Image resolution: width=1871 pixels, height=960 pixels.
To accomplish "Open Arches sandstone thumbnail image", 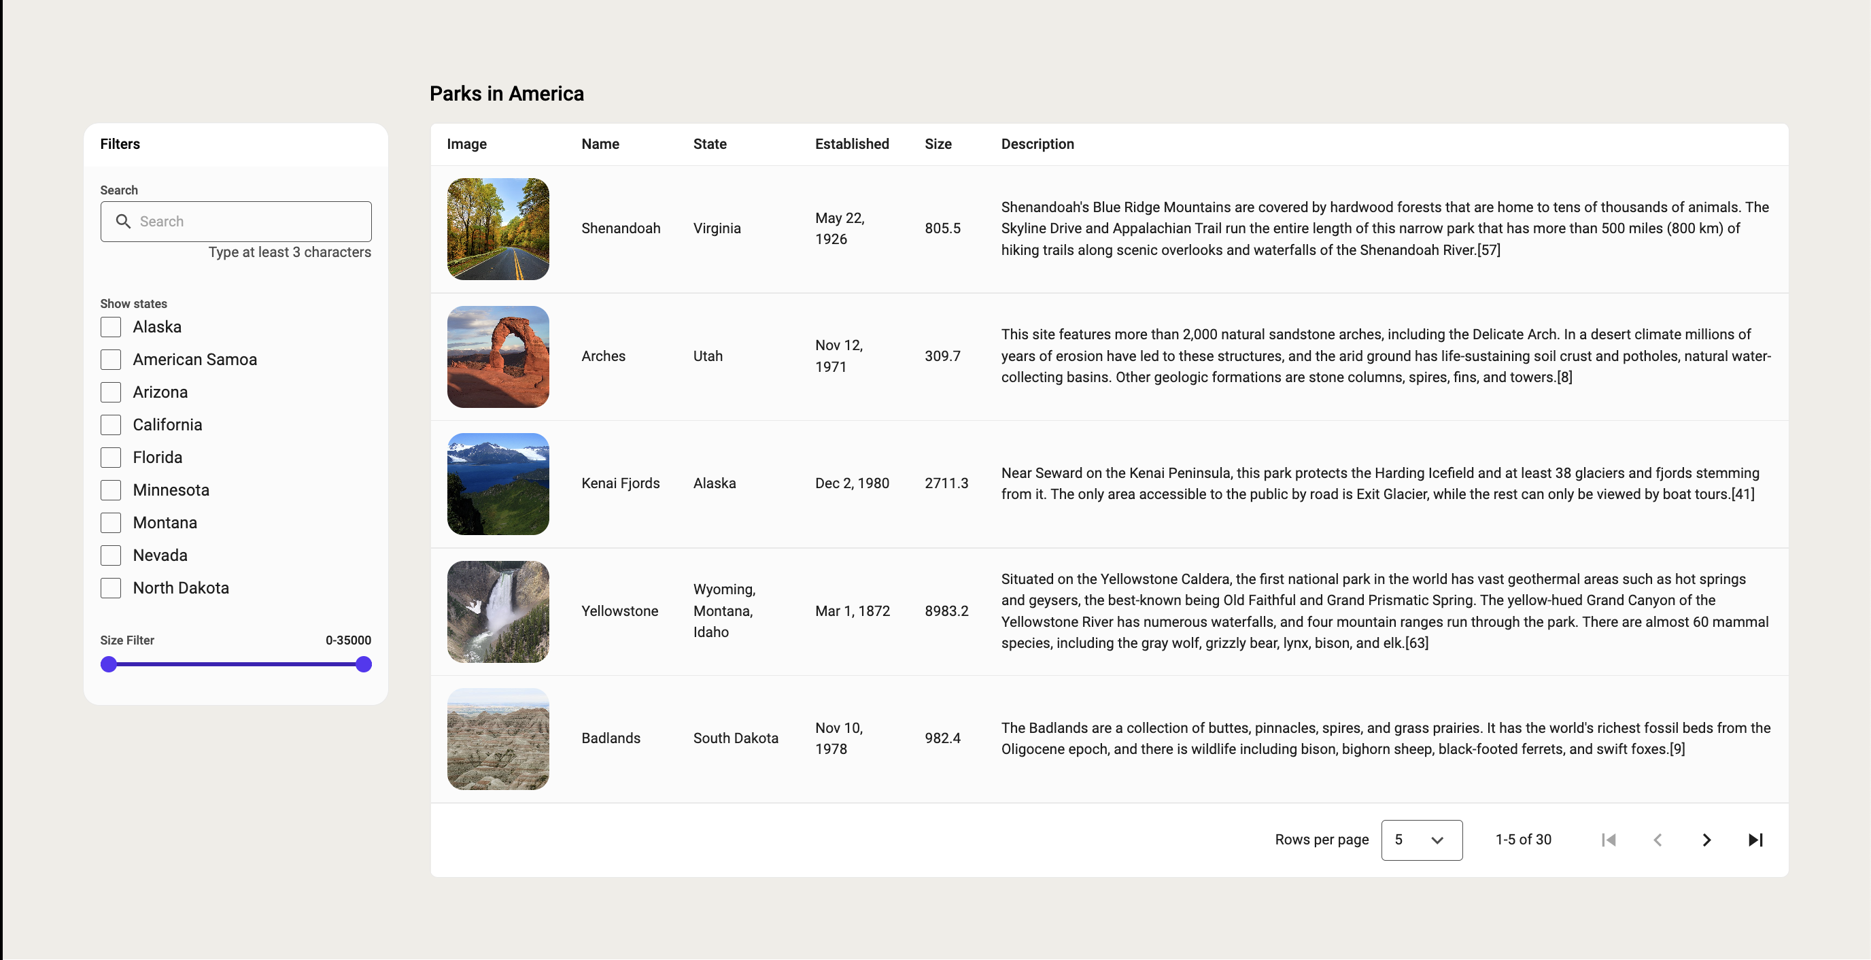I will tap(498, 356).
